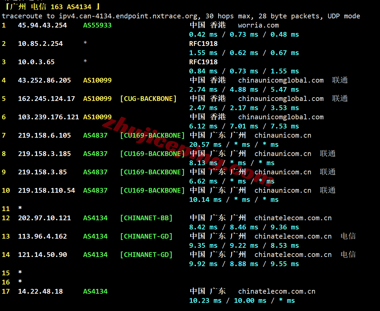Screen dimensions: 380x311
Task: Click IP address 45.94.43.254 at hop 1
Action: (42, 25)
